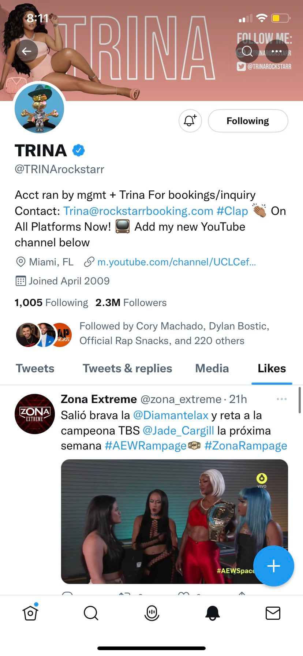Screen dimensions: 303x656
Task: Go to Home in bottom bar
Action: 30,613
